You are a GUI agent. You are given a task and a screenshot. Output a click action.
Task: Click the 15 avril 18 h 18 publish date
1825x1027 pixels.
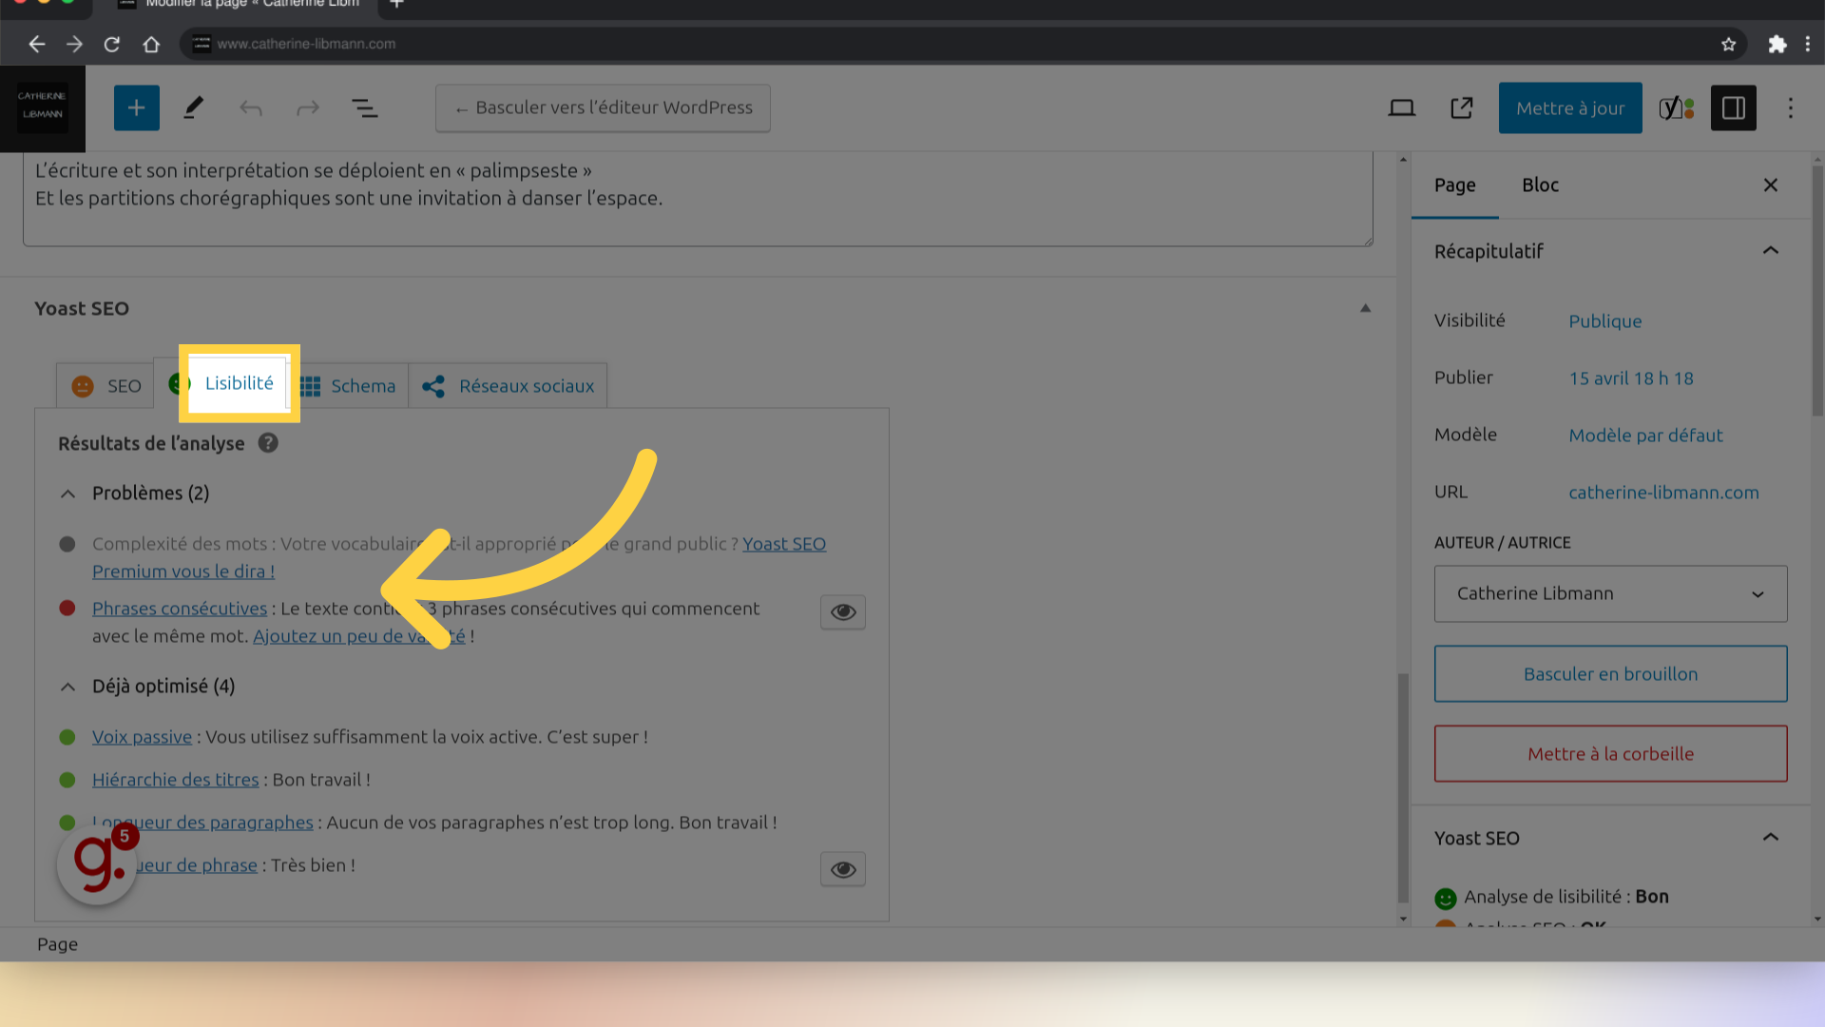point(1631,378)
